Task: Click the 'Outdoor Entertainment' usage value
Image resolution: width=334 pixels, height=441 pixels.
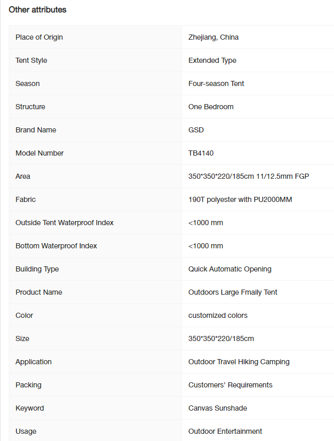Action: 225,431
